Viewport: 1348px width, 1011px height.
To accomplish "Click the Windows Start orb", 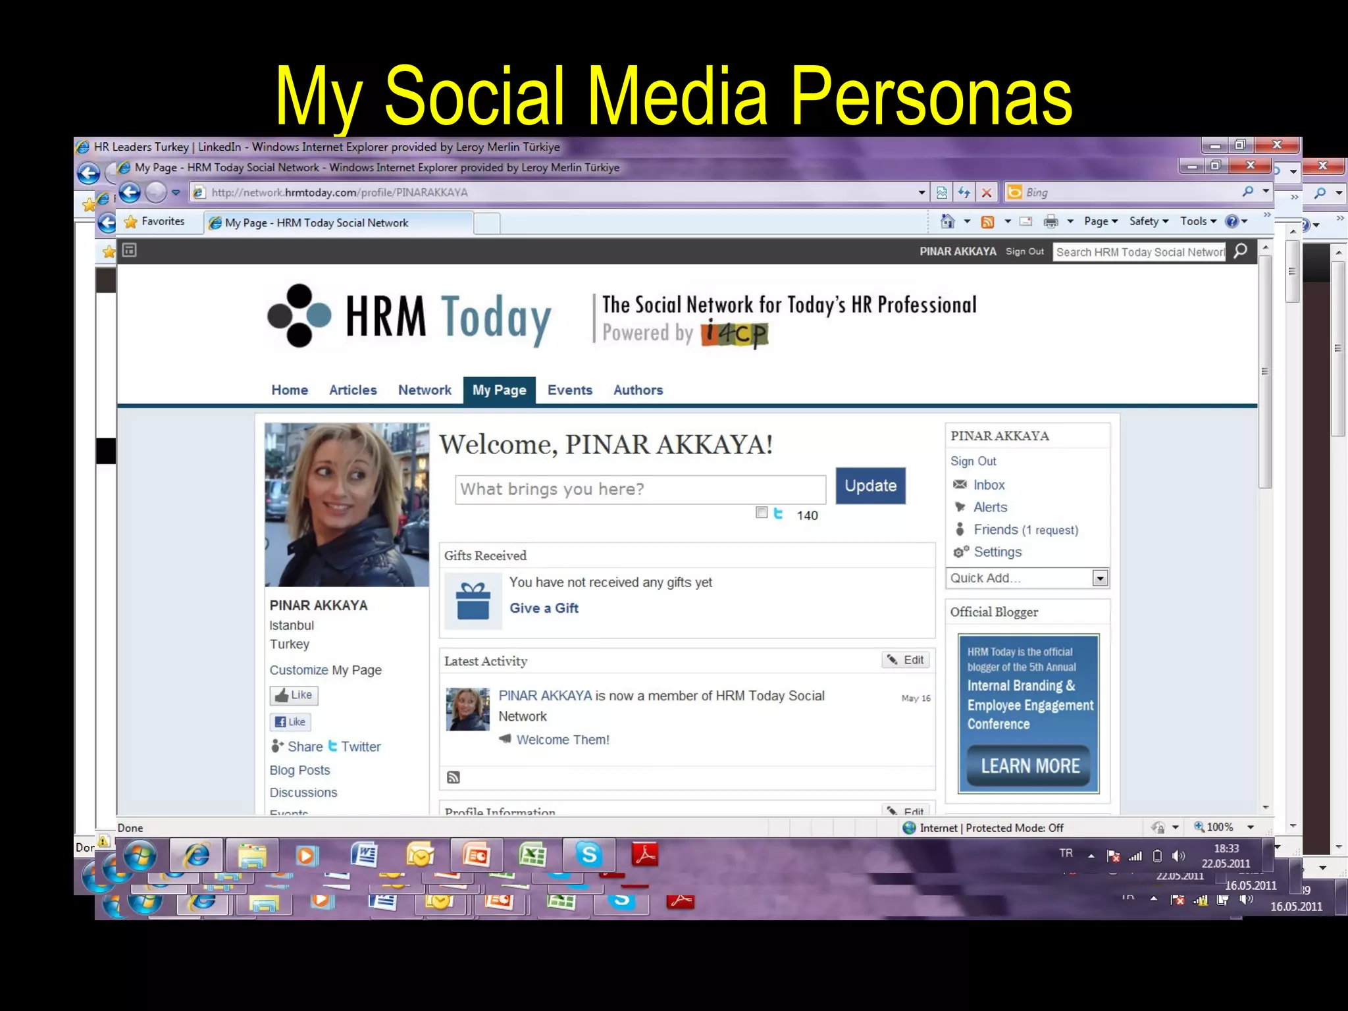I will click(x=140, y=856).
